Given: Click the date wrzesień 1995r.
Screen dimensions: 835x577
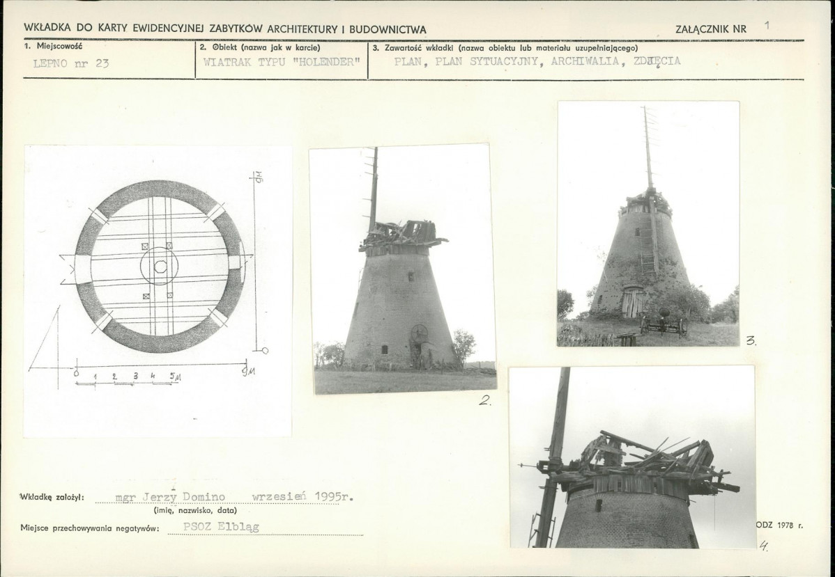Looking at the screenshot, I should [302, 496].
